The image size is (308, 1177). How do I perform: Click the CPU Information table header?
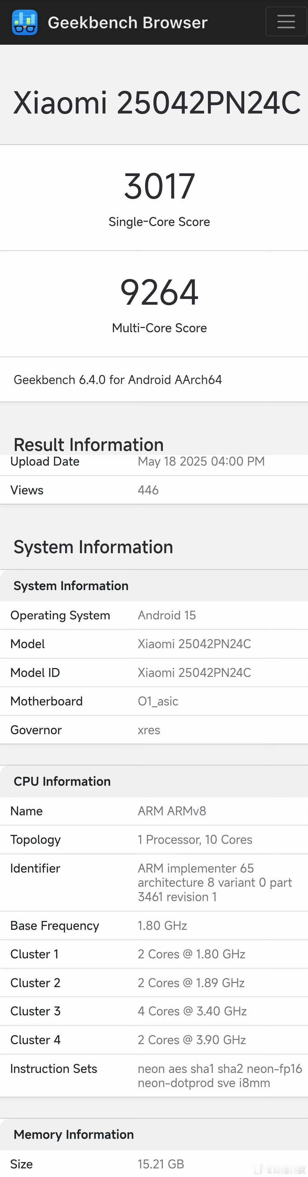[62, 781]
